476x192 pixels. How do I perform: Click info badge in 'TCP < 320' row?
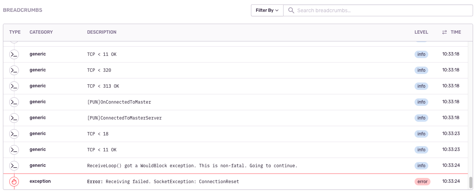click(421, 70)
